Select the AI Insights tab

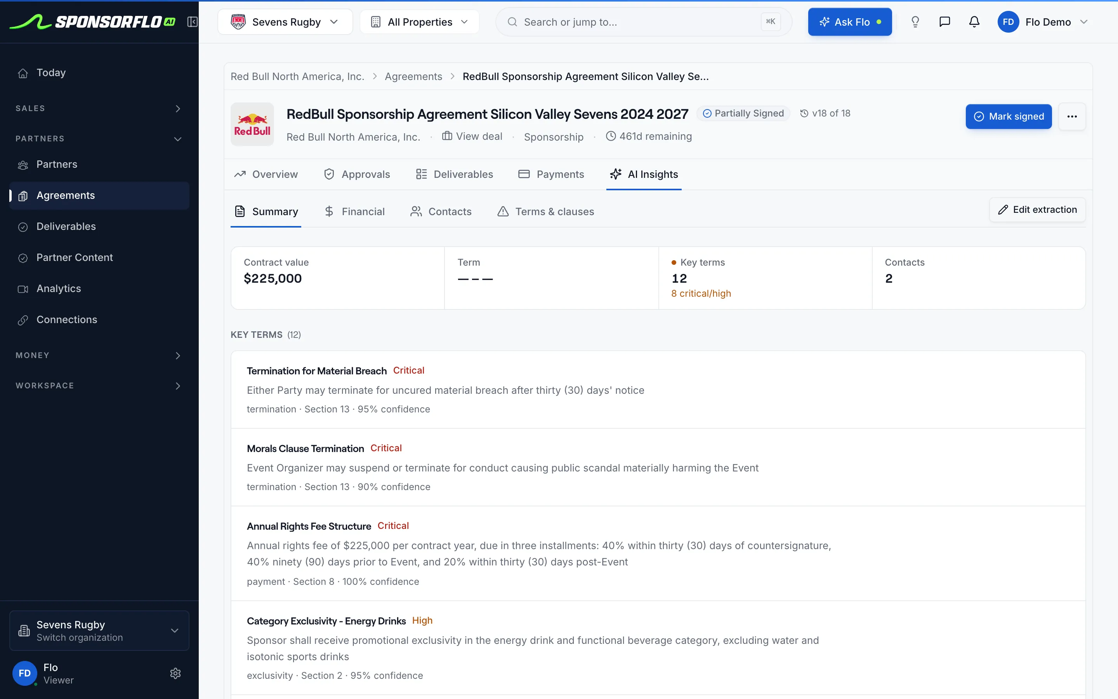644,174
